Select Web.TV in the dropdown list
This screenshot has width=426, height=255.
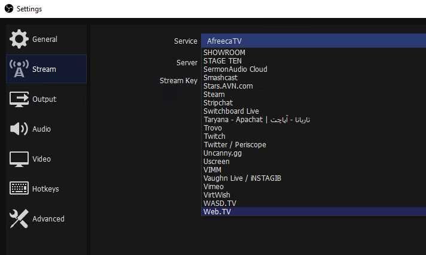[217, 212]
